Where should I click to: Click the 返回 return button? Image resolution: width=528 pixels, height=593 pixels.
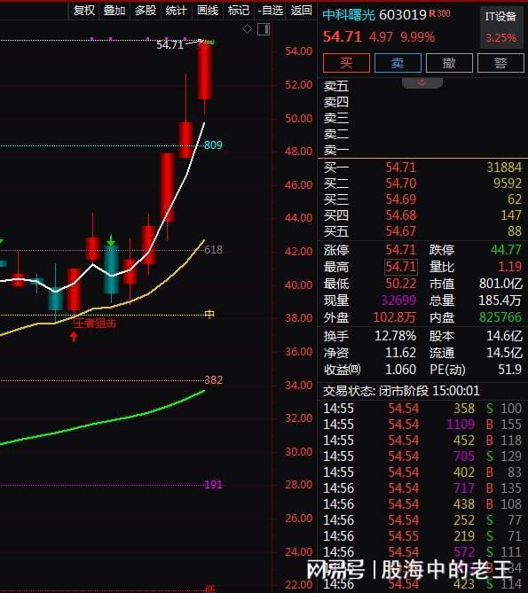point(302,11)
